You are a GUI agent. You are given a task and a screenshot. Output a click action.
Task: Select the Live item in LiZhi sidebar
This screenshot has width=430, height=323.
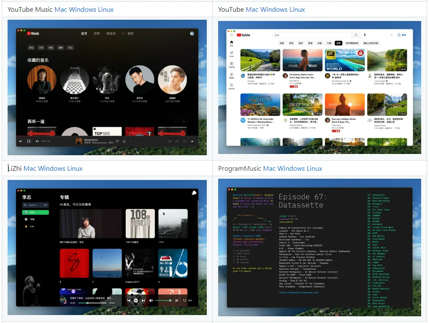point(32,226)
